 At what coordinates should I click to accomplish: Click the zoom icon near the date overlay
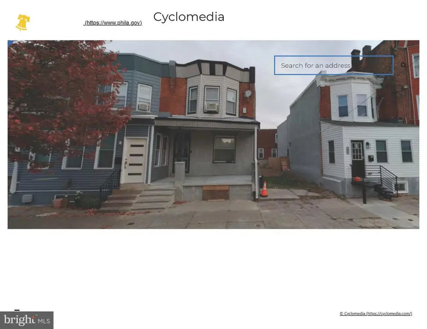point(15,47)
